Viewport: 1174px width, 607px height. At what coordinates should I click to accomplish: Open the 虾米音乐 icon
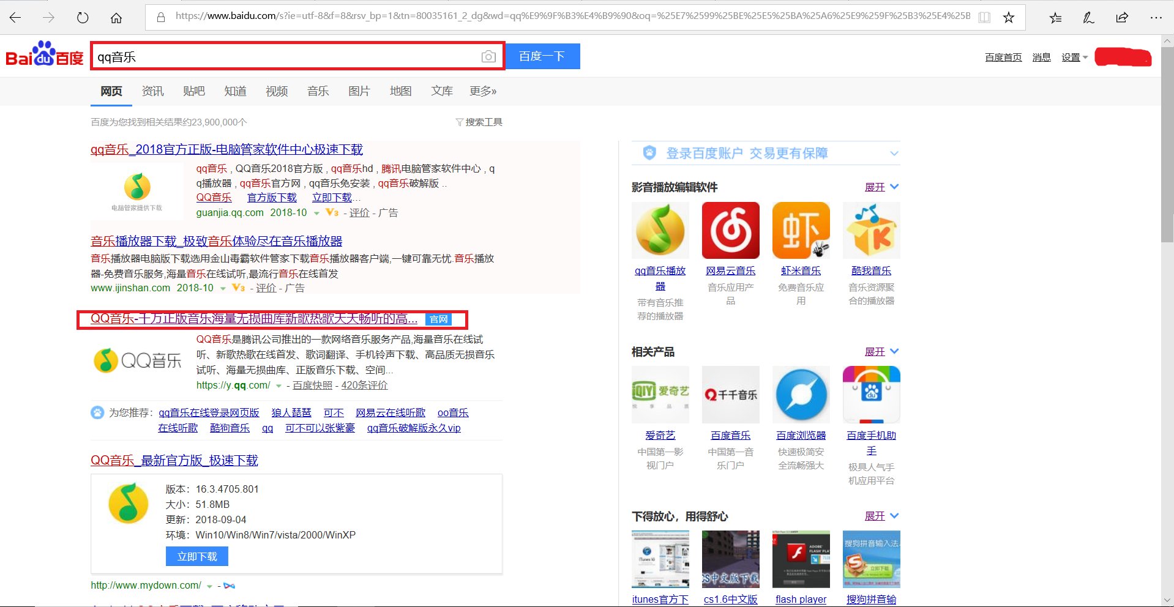click(x=801, y=231)
